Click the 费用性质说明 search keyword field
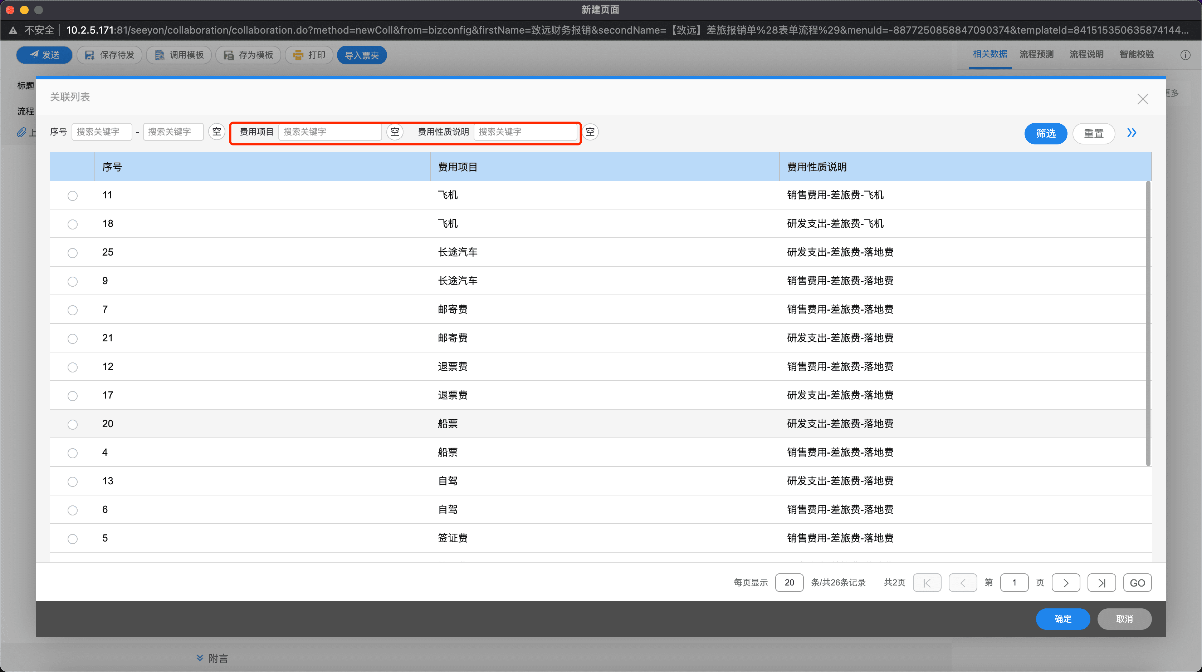Image resolution: width=1202 pixels, height=672 pixels. pos(526,132)
